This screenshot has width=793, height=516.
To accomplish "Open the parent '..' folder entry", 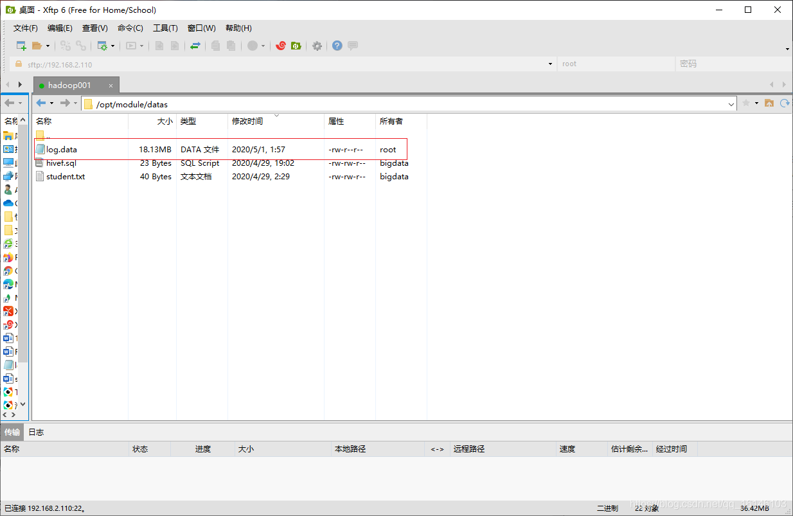I will tap(42, 136).
